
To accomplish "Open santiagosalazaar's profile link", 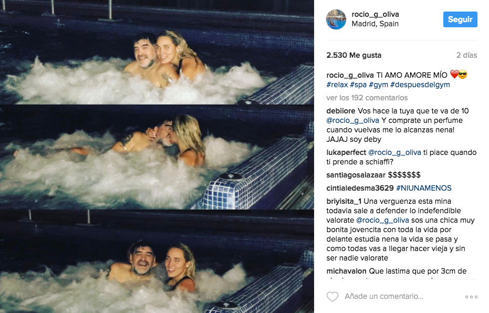I will pos(356,175).
